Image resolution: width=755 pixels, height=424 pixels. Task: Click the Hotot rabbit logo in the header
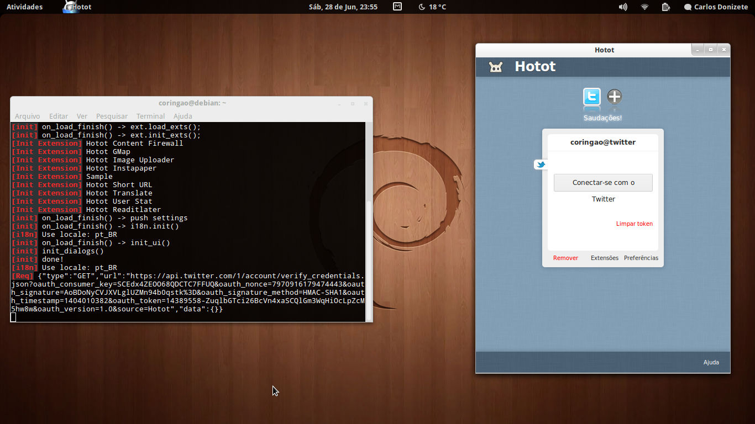[x=496, y=67]
